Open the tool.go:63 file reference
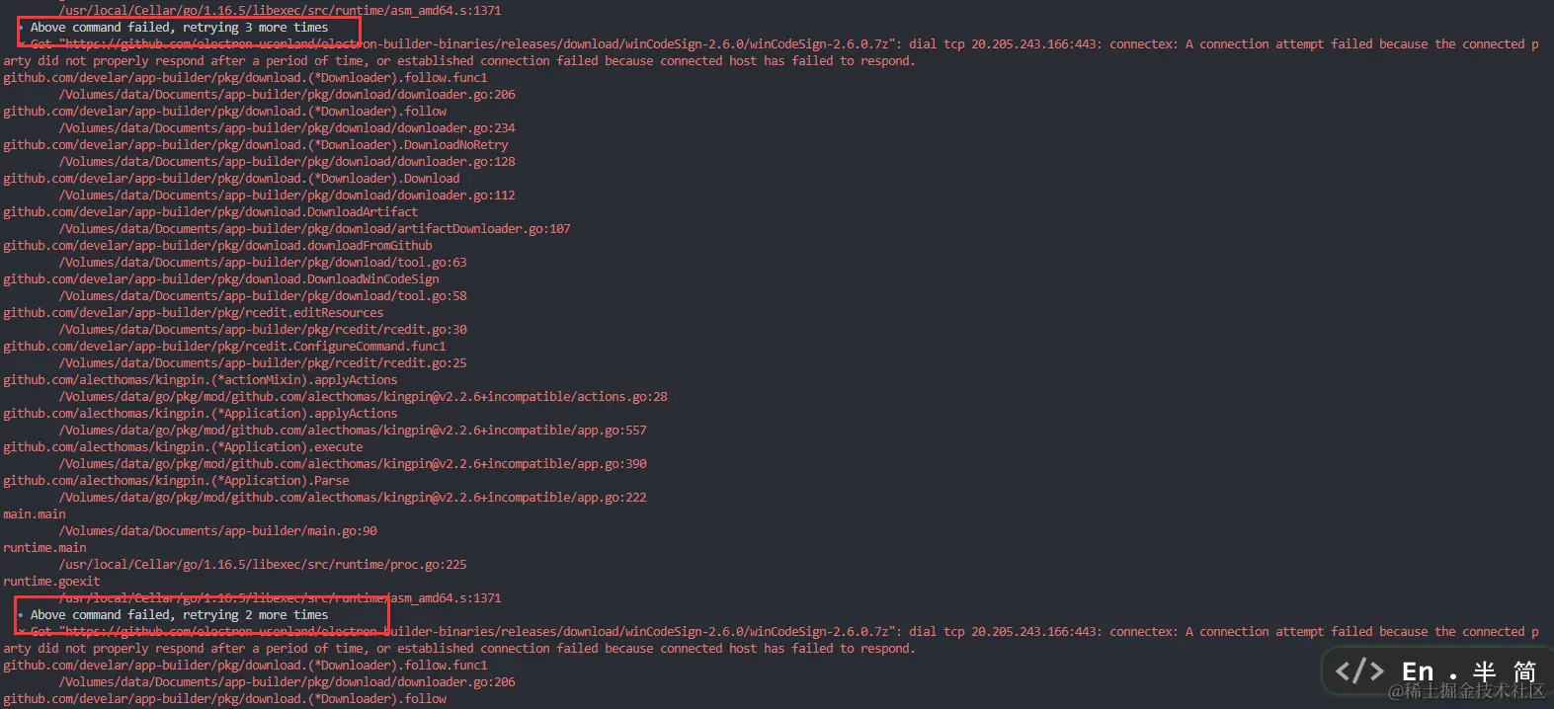The width and height of the screenshot is (1554, 709). 263,263
